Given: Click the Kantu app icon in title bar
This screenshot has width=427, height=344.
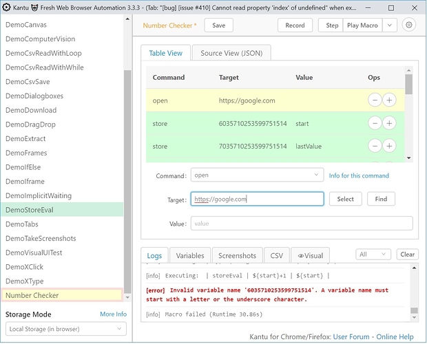Looking at the screenshot, I should tap(6, 8).
